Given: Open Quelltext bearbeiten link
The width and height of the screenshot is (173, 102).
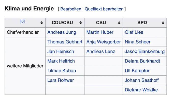Looking at the screenshot, I should click(x=104, y=9).
